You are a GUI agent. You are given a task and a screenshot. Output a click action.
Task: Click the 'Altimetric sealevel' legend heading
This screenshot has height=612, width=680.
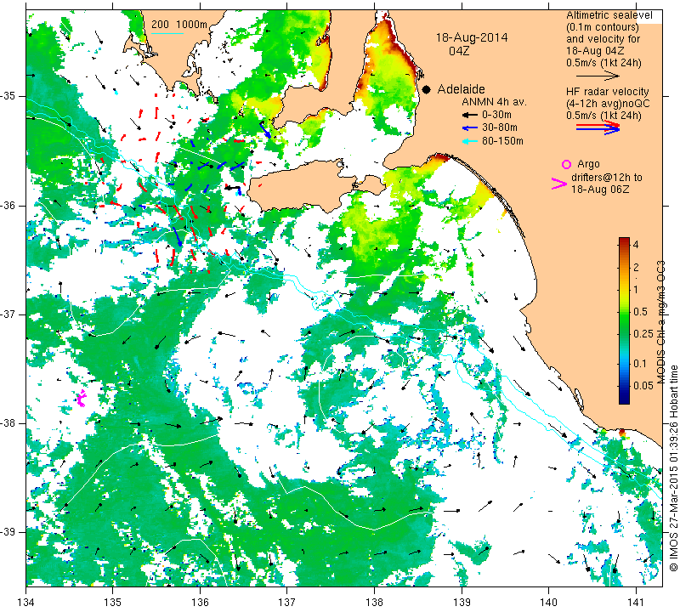(x=609, y=15)
